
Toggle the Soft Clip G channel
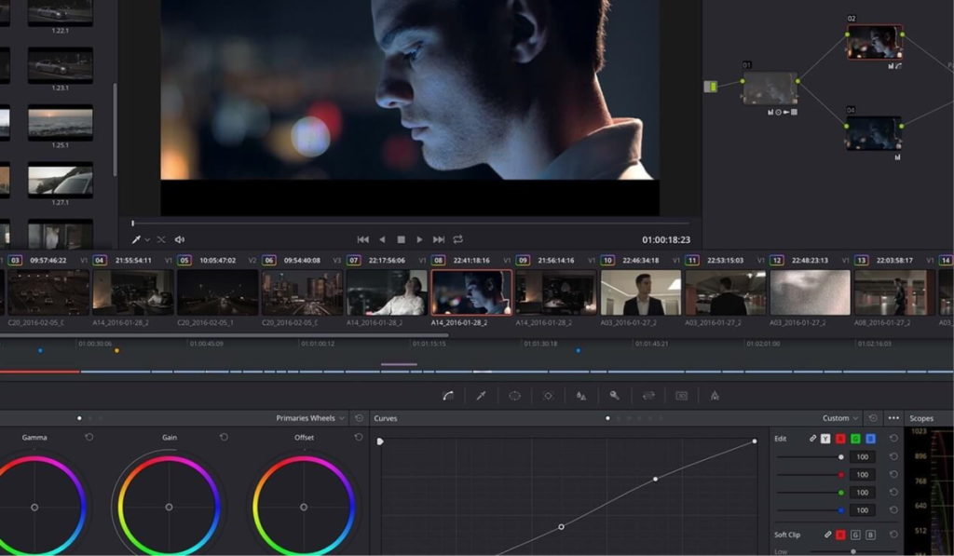tap(855, 535)
